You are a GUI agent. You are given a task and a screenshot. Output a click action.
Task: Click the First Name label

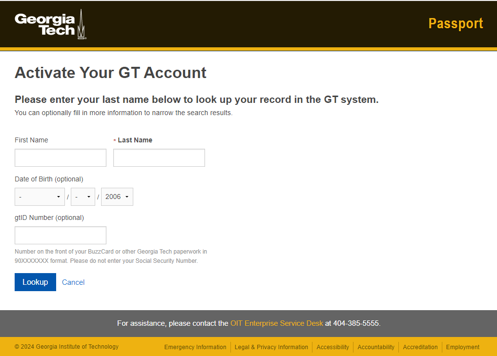[31, 140]
